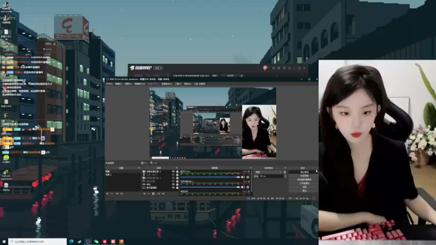Screen dimensions: 436x245
Task: Open scene transition properties gear icon
Action: pyautogui.click(x=284, y=172)
